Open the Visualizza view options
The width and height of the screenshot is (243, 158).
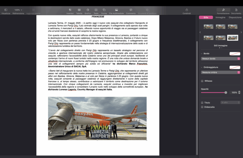click(x=6, y=10)
